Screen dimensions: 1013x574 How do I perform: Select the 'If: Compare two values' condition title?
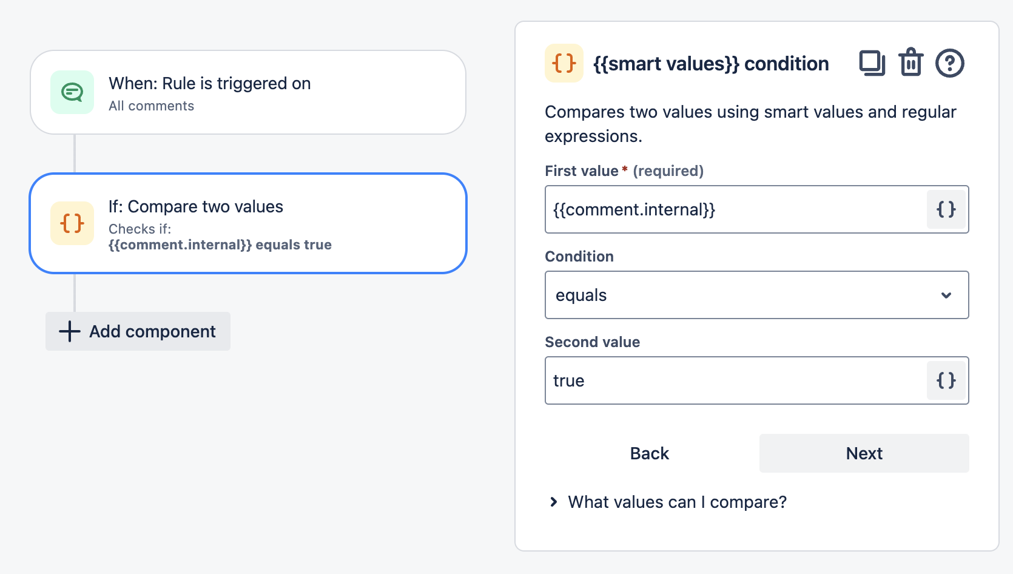pos(195,207)
